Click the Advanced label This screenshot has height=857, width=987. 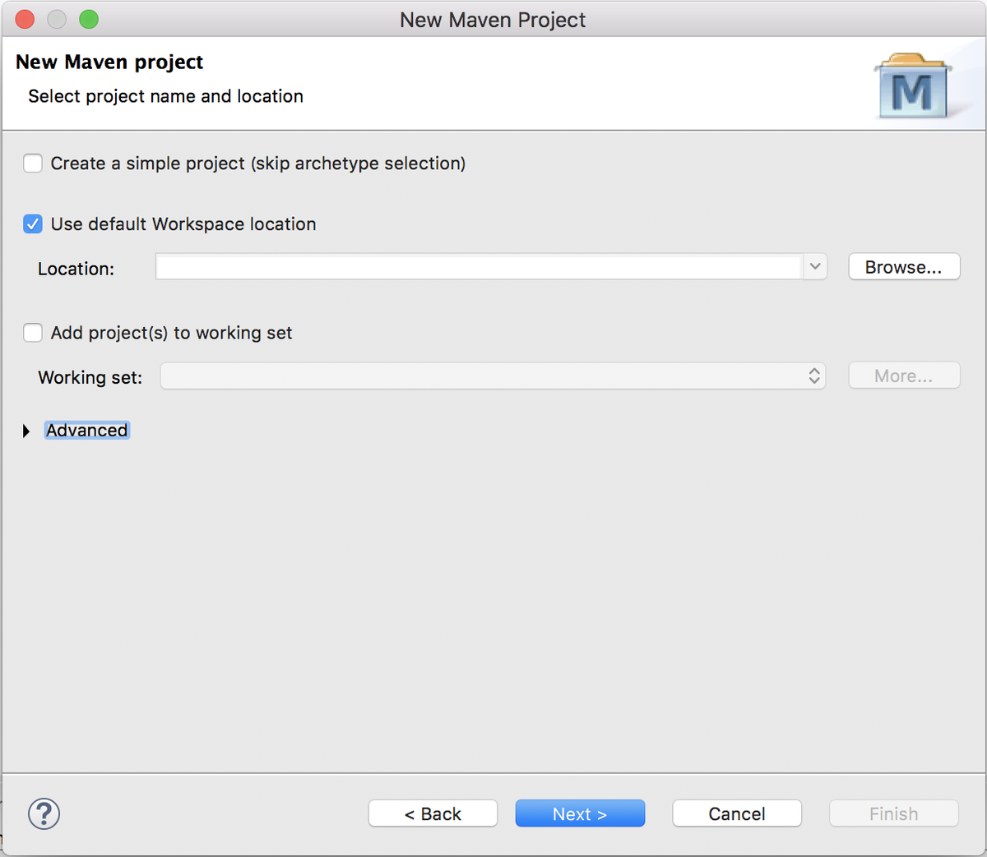[87, 431]
